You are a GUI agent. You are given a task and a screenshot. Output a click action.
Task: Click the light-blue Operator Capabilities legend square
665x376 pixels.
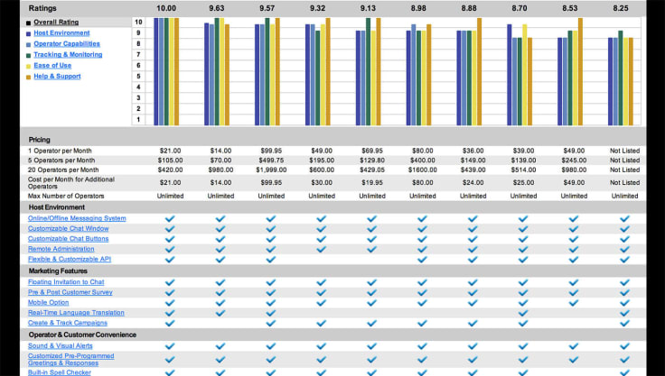[x=28, y=44]
